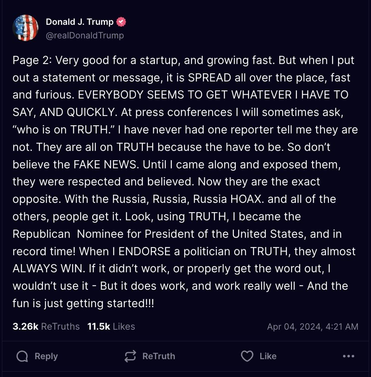
Task: Visit the @realDonaldTrump handle link
Action: pos(85,35)
